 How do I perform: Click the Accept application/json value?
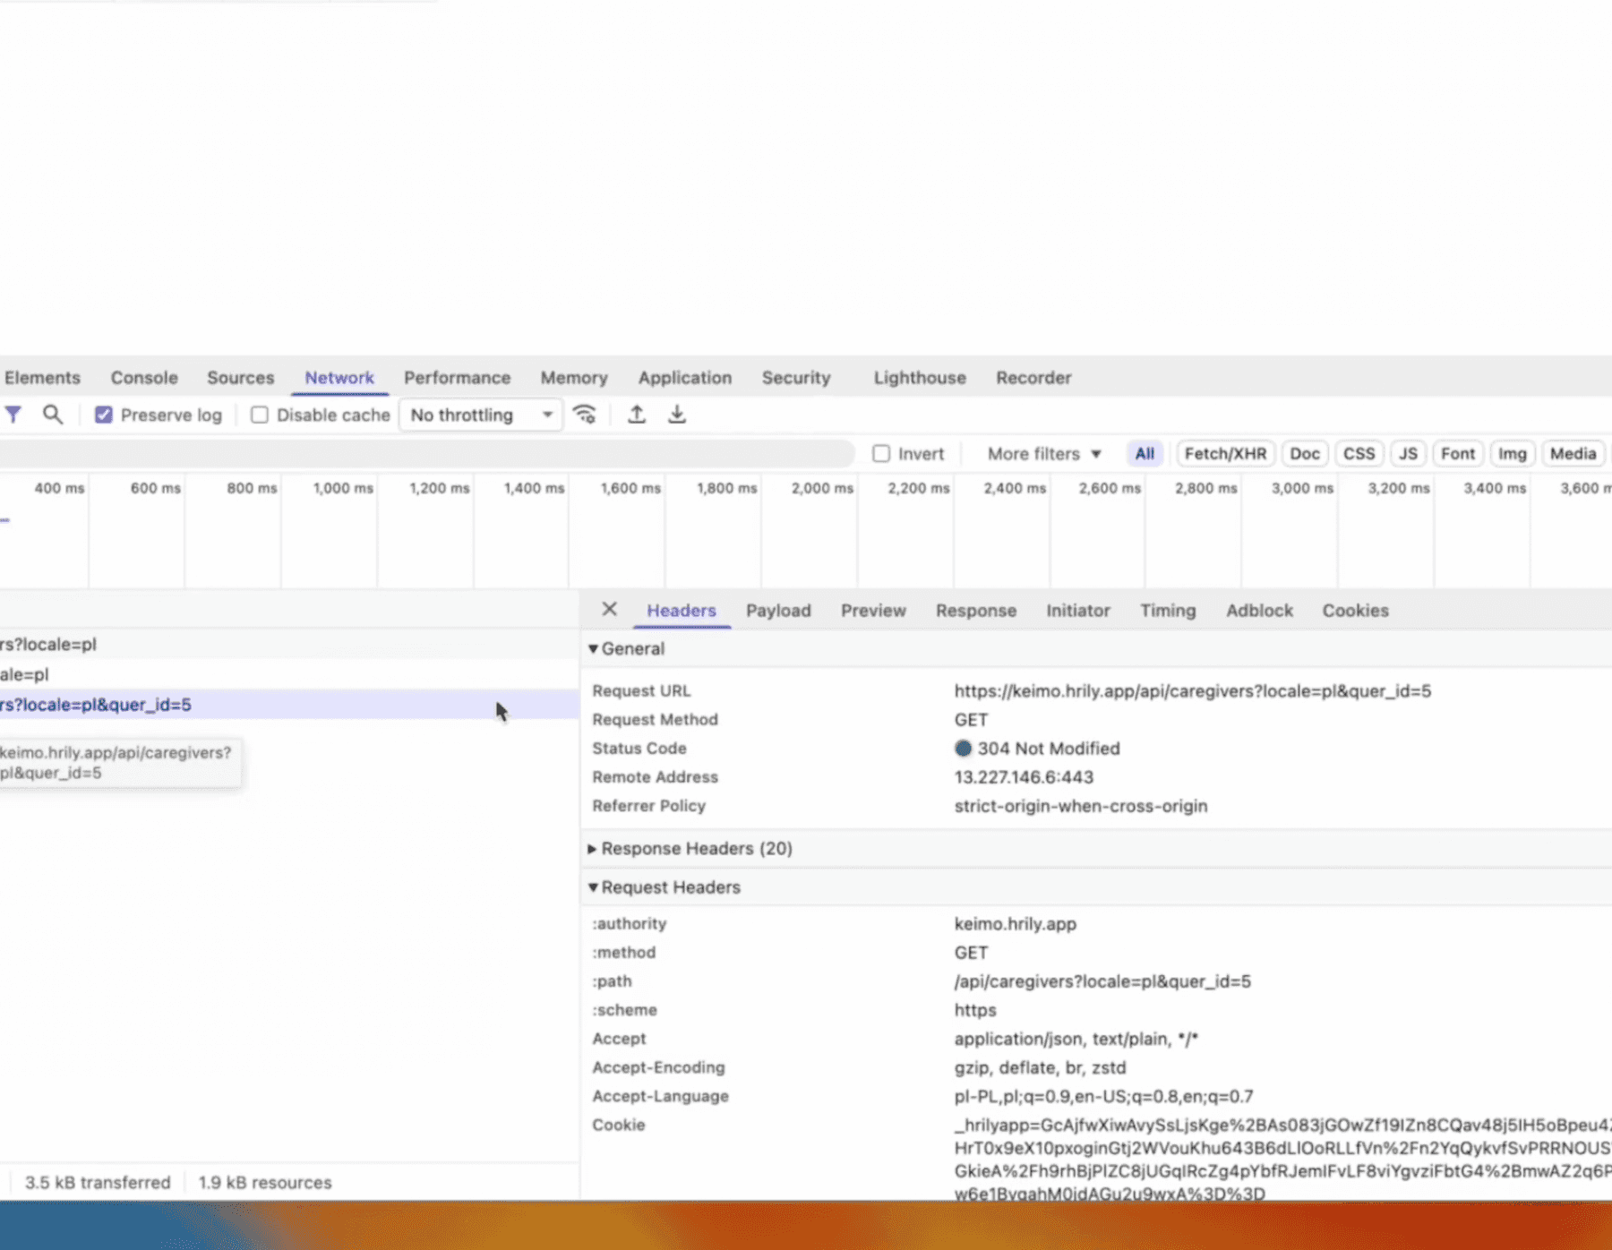tap(1076, 1039)
